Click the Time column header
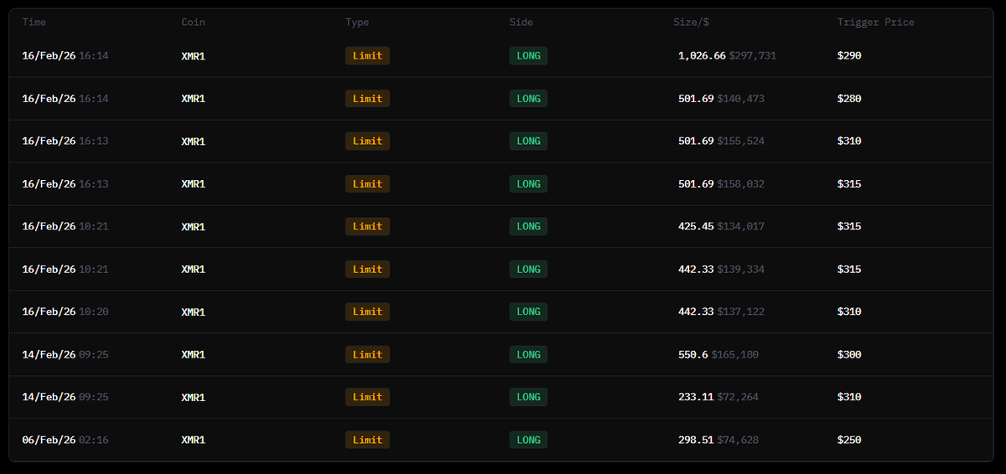 tap(34, 23)
